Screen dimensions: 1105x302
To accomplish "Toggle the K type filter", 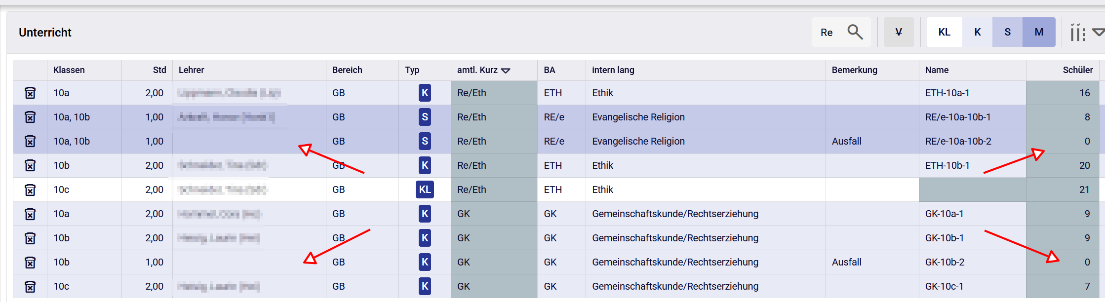I will tap(977, 32).
